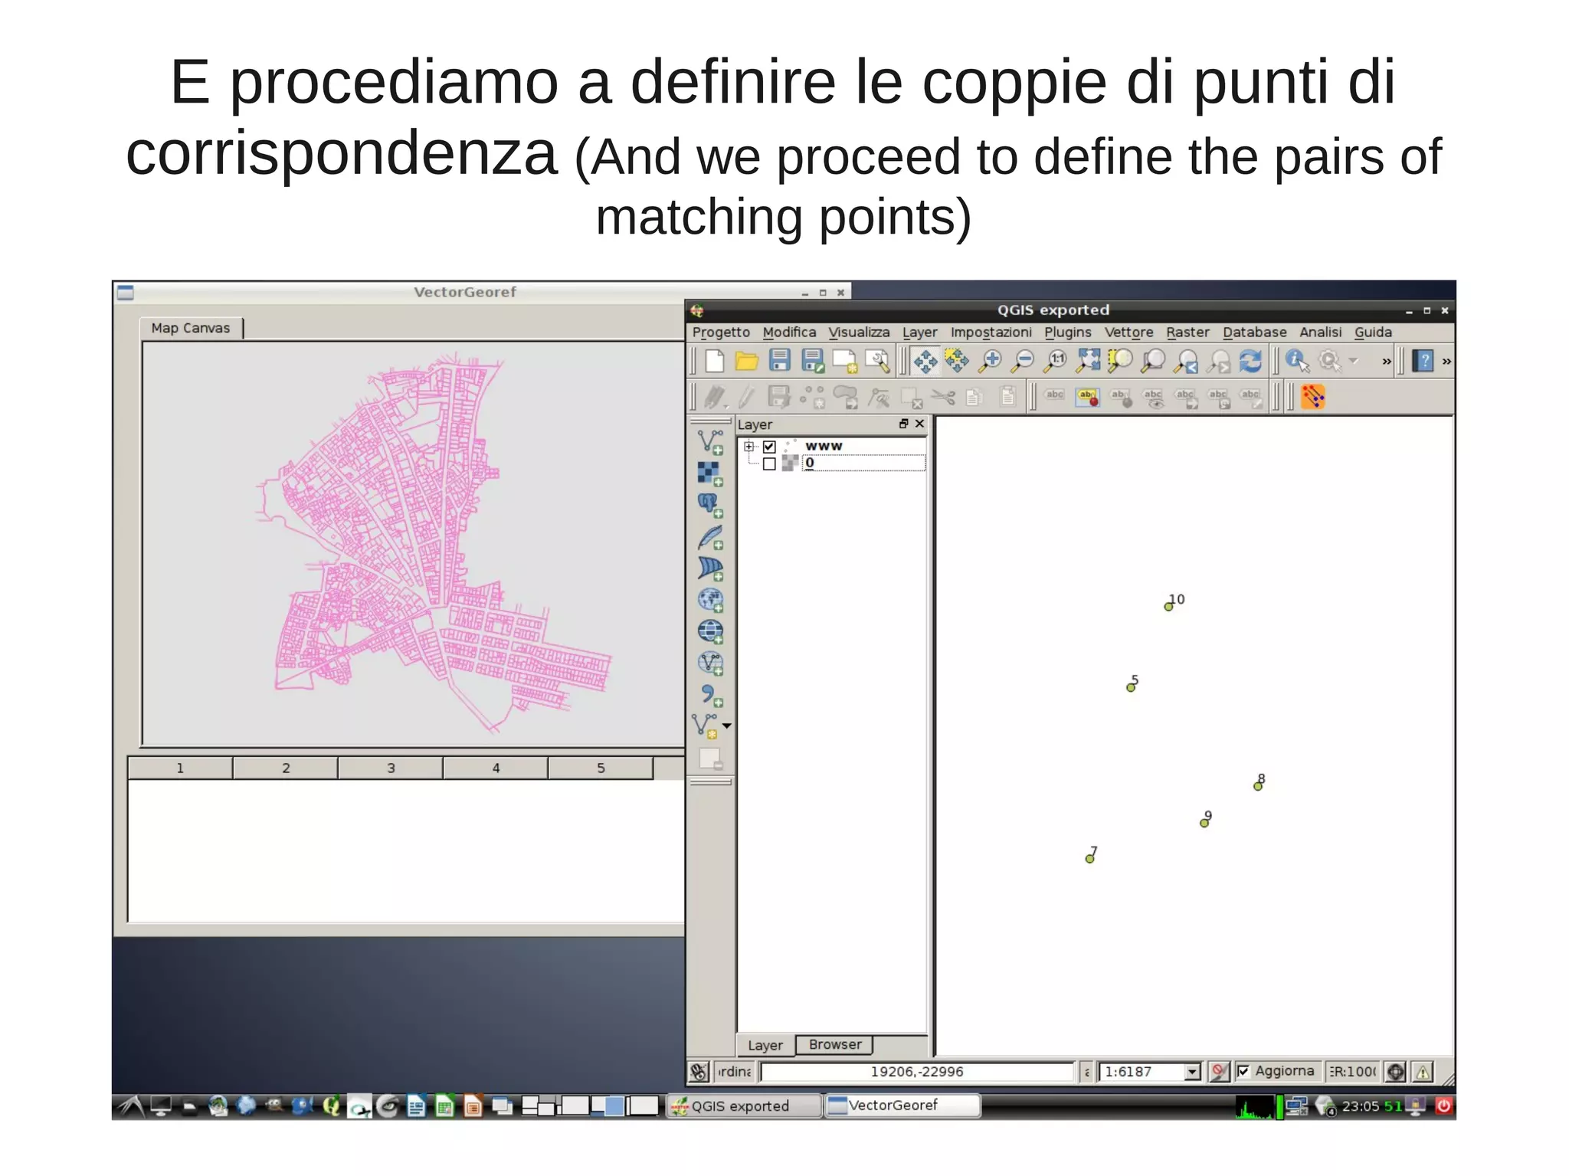The height and width of the screenshot is (1176, 1569).
Task: Open the Vettore menu
Action: [1128, 332]
